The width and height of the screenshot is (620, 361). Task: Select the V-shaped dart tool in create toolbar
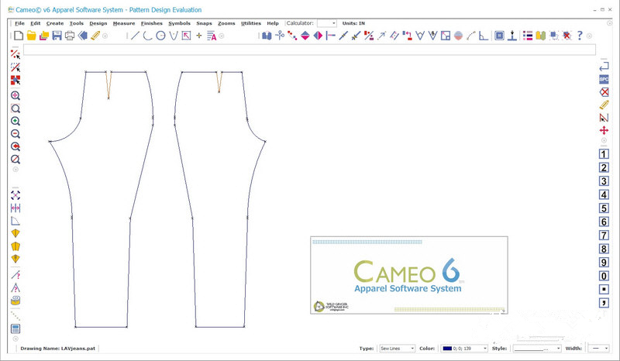[174, 36]
